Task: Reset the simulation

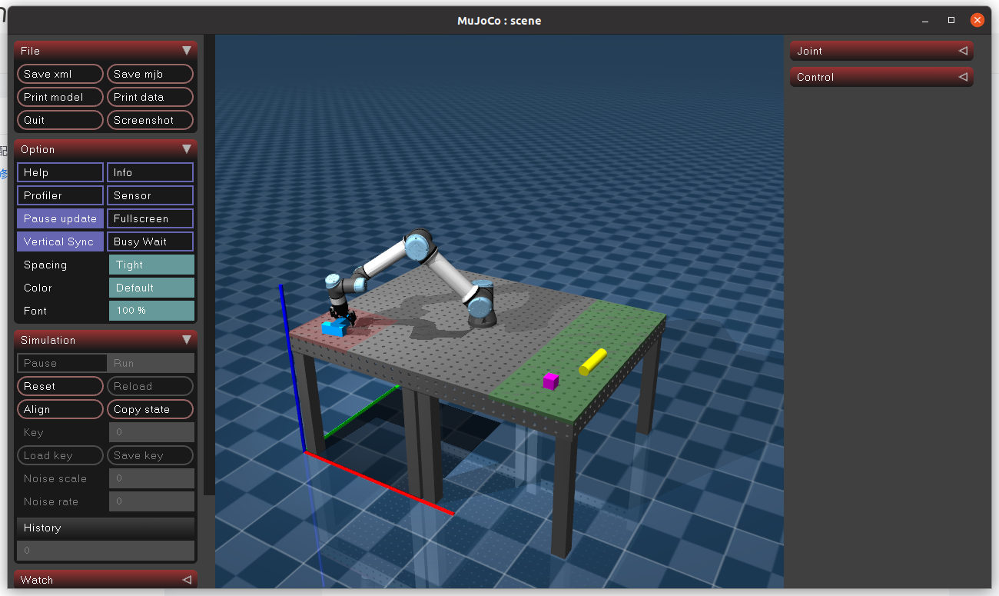Action: (60, 386)
